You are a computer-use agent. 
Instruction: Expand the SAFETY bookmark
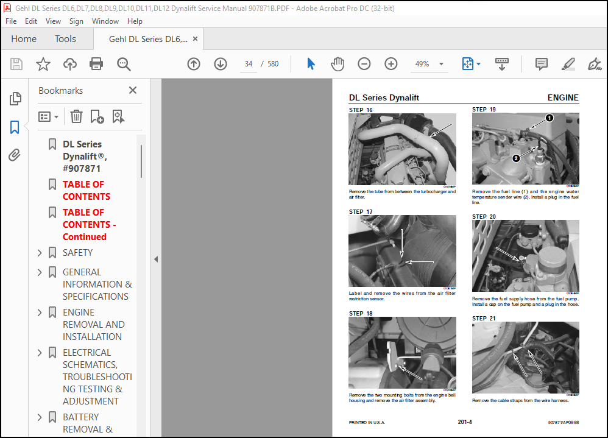click(x=40, y=253)
